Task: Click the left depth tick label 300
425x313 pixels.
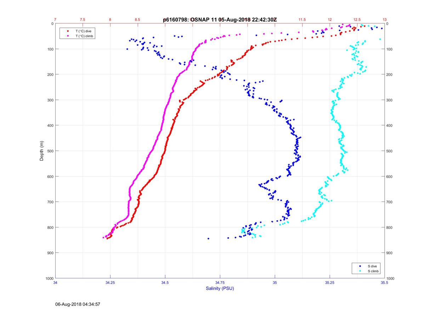Action: [50, 100]
